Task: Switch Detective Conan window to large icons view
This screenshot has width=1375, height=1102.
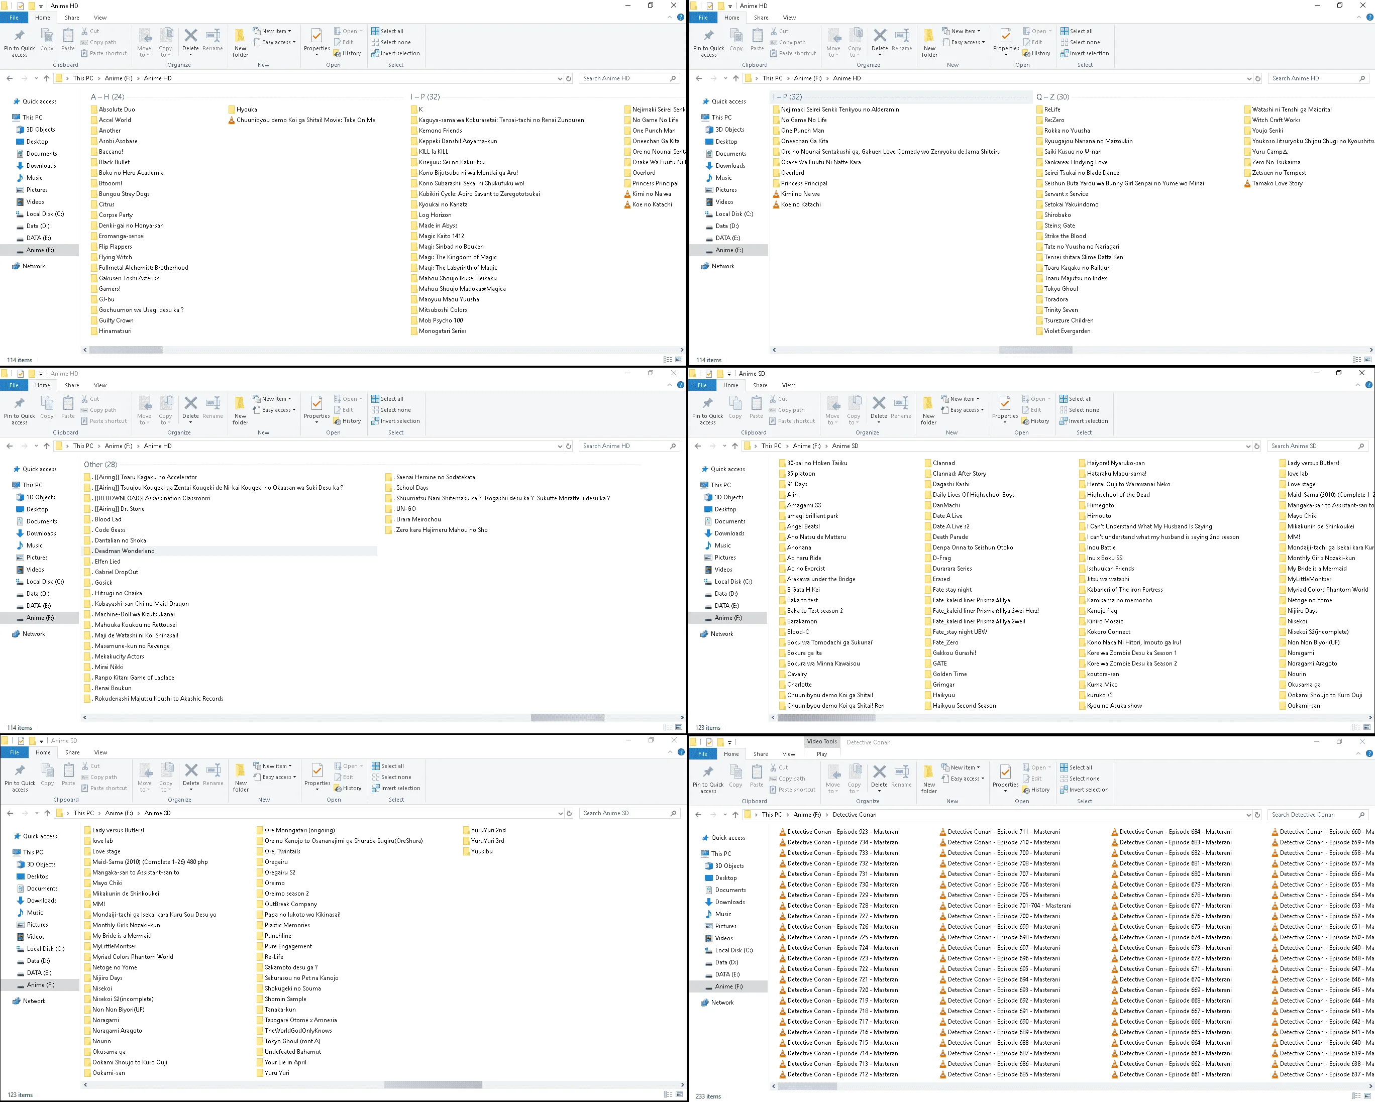Action: [x=1367, y=1096]
